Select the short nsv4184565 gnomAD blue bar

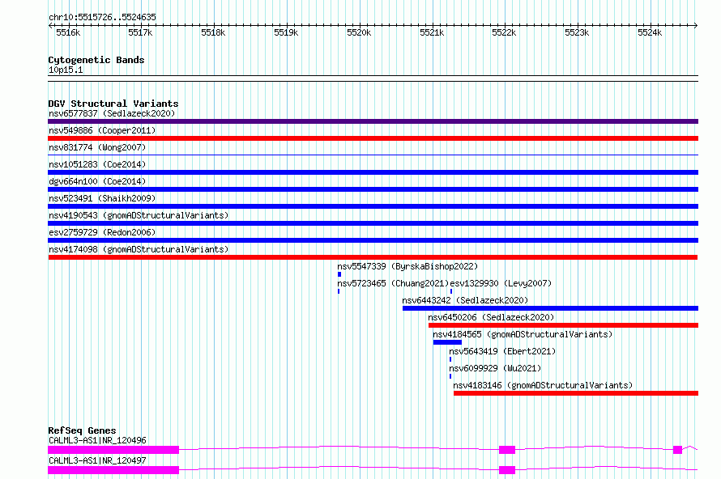[447, 342]
